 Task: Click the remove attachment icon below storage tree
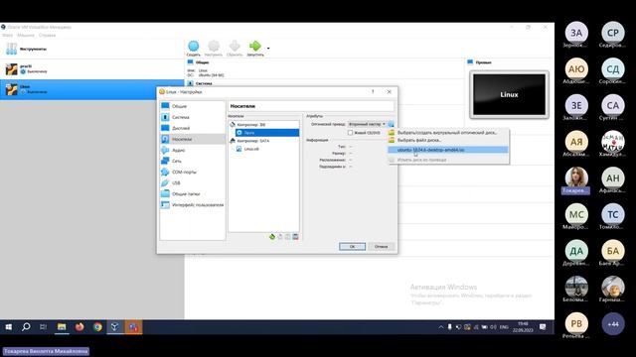point(295,237)
